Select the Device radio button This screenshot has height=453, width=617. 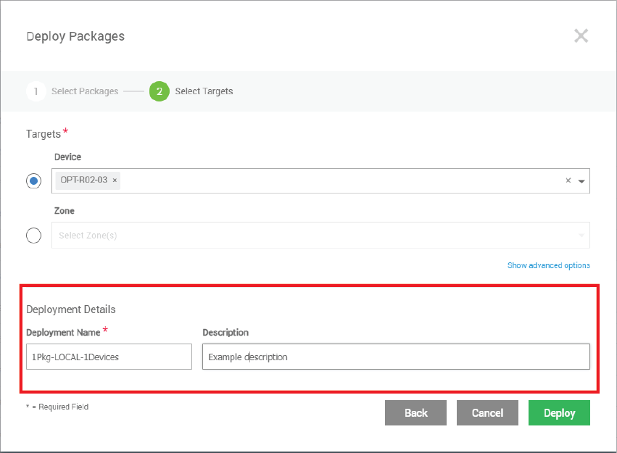pos(33,181)
